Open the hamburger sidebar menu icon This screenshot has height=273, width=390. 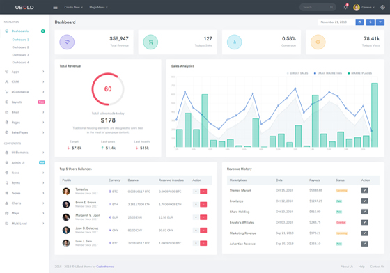pos(55,7)
